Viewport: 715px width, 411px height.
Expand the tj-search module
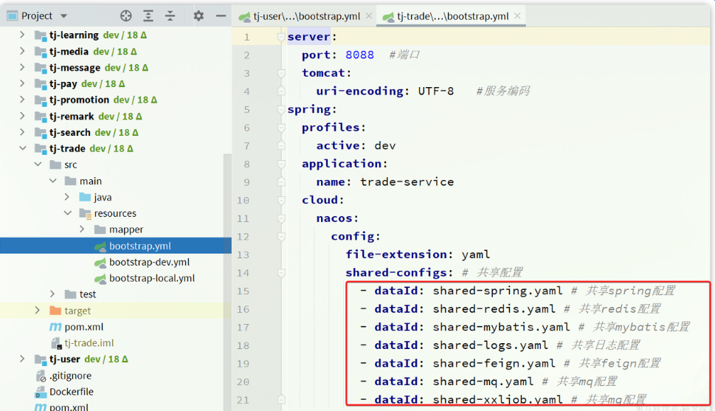point(22,132)
